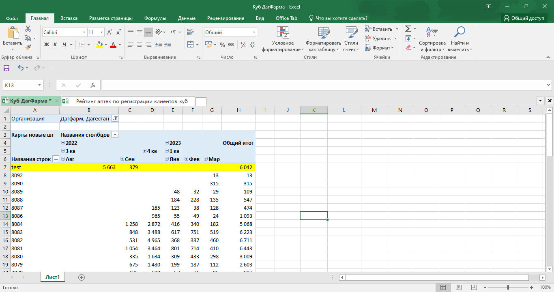Add a new sheet with plus button
The image size is (554, 292).
click(82, 277)
